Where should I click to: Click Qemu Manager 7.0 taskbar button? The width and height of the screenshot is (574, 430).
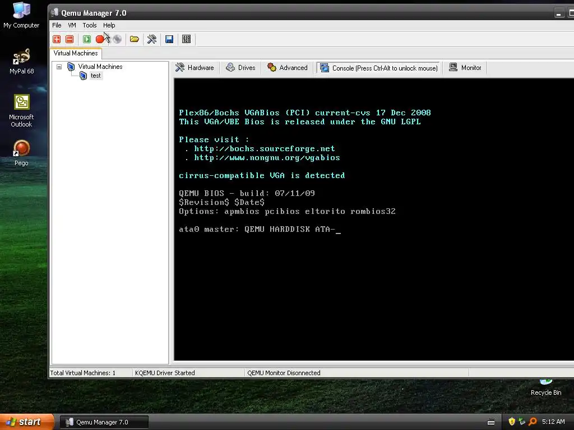(x=104, y=422)
